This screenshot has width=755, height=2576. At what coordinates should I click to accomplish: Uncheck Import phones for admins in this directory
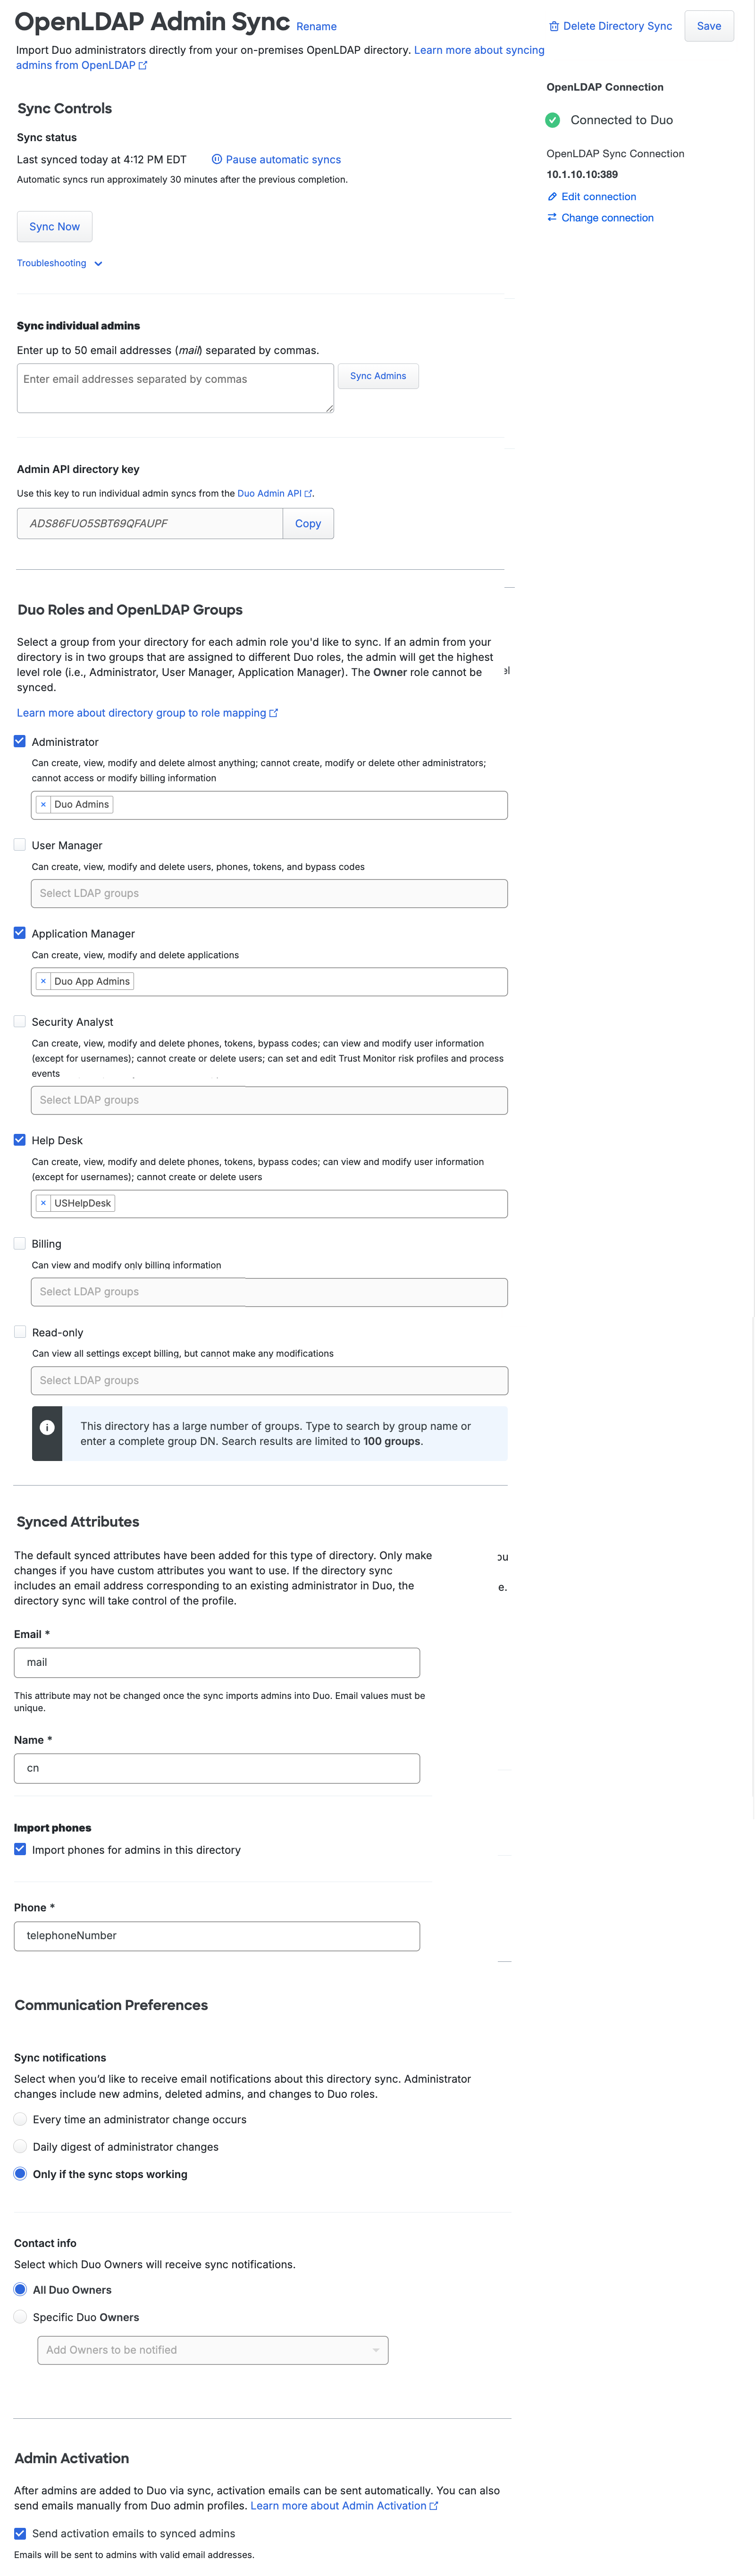19,1849
